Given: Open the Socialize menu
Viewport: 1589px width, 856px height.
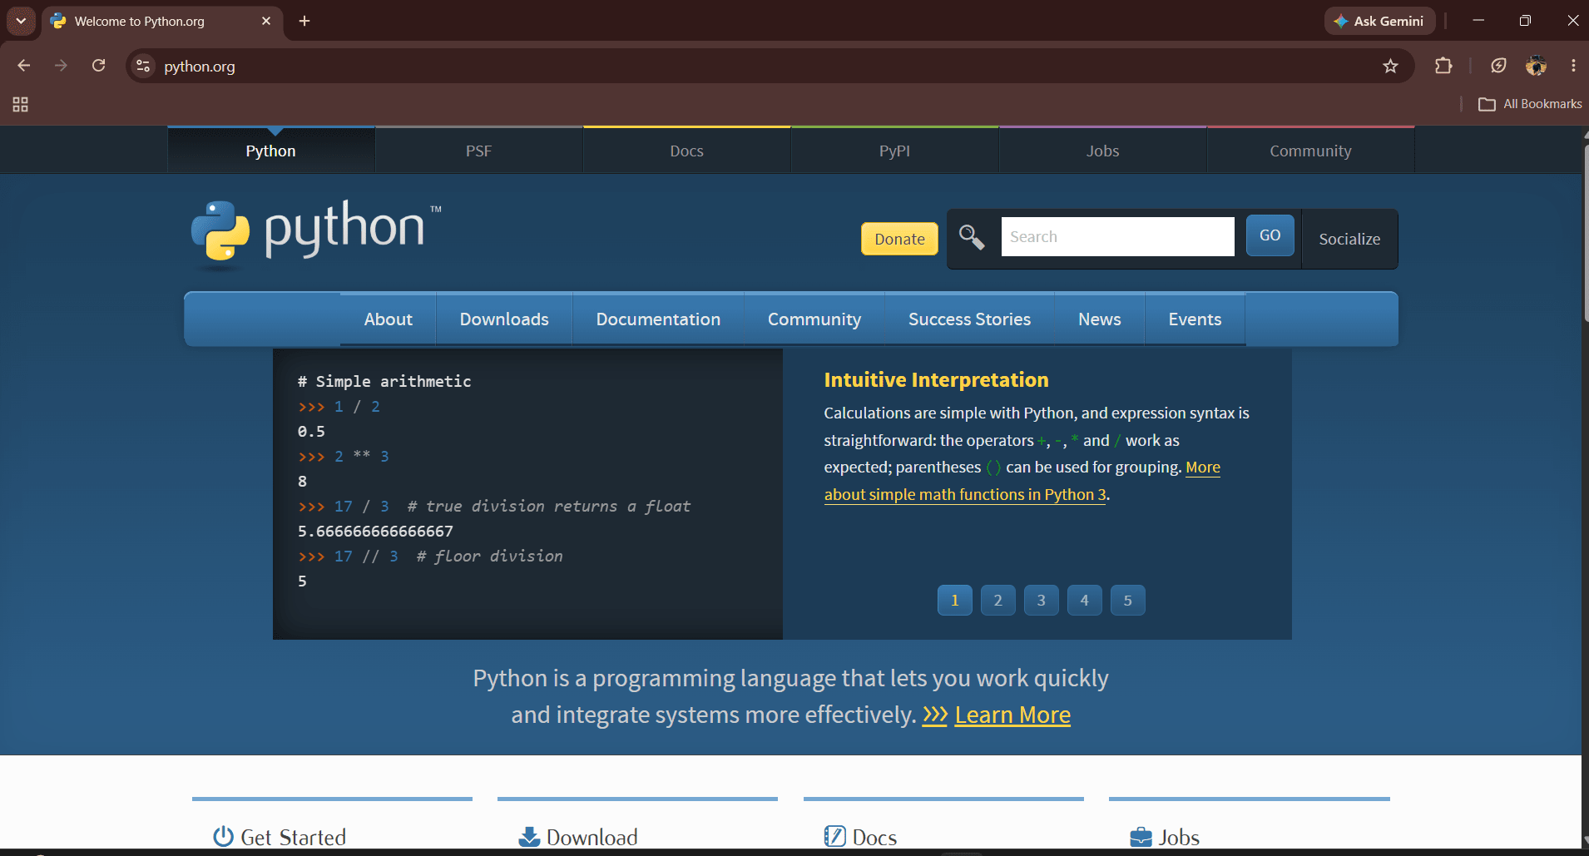Looking at the screenshot, I should pos(1349,239).
